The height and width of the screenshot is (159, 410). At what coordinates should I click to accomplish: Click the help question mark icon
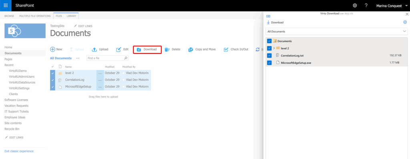[x=366, y=6]
